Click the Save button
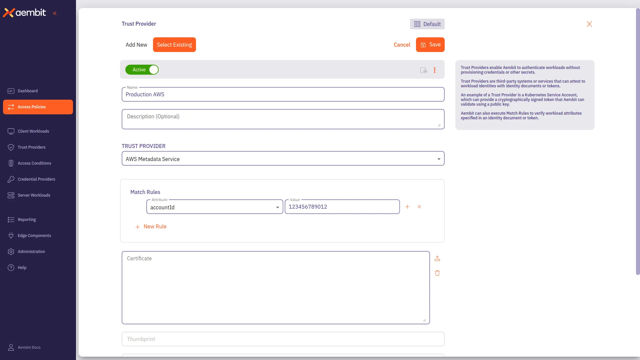This screenshot has height=360, width=640. tap(430, 45)
